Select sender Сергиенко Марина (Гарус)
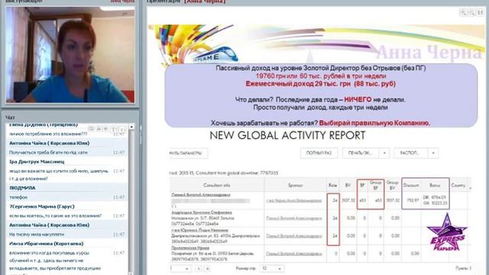489x275 pixels. pyautogui.click(x=42, y=206)
